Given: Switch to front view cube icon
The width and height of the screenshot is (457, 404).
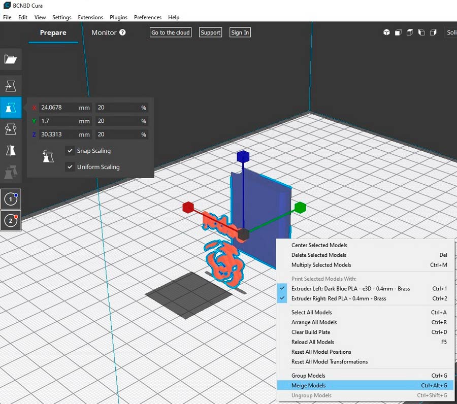Looking at the screenshot, I should coord(398,32).
